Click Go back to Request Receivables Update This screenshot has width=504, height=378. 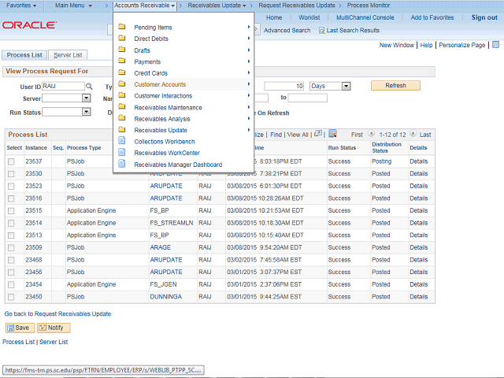57,313
